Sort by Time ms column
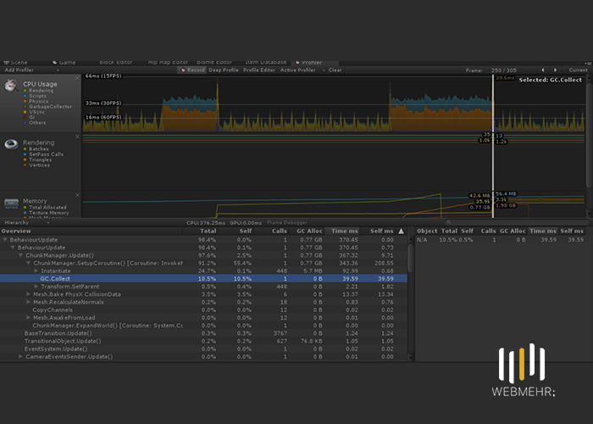Viewport: 593px width, 424px height. coord(344,231)
